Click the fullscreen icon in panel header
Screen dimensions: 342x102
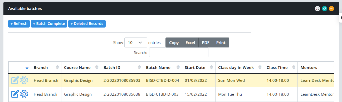(x=317, y=9)
